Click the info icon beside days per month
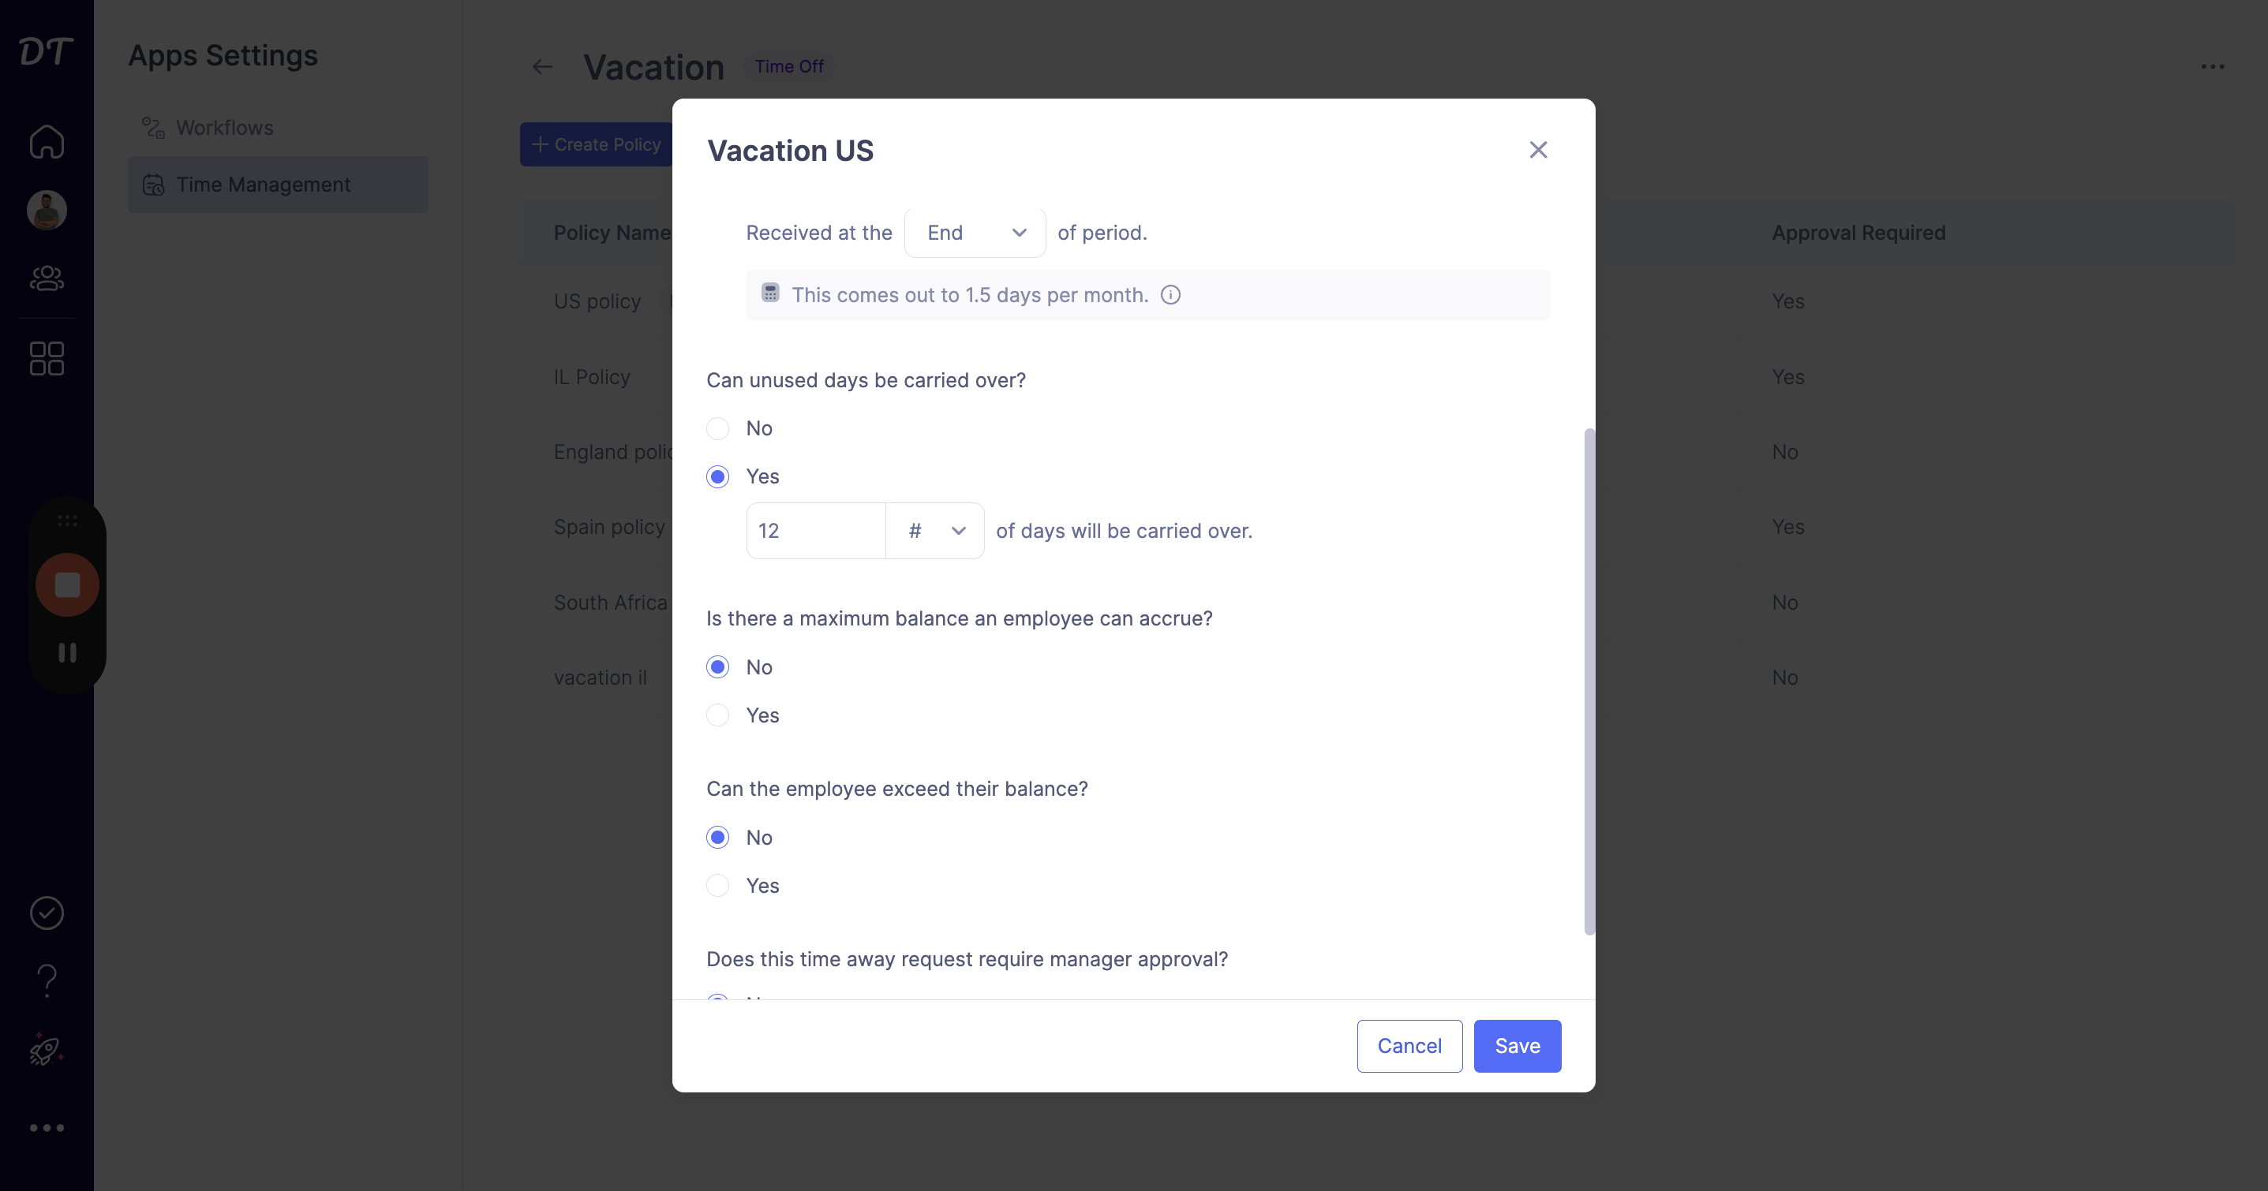This screenshot has height=1191, width=2268. coord(1170,295)
